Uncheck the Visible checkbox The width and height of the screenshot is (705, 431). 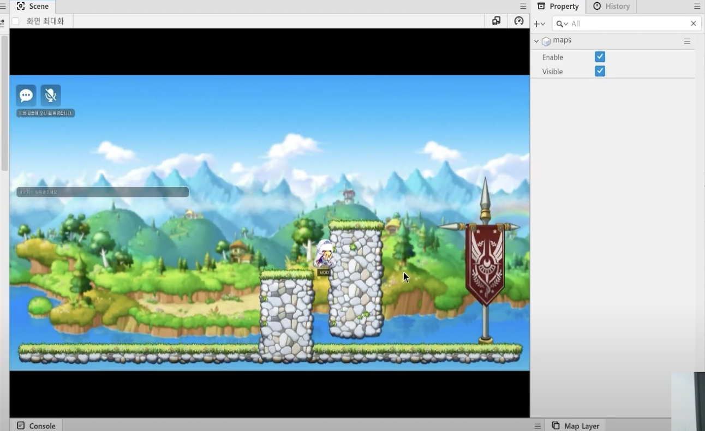click(600, 71)
